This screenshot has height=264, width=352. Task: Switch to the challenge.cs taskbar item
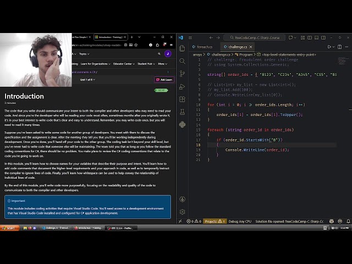click(x=56, y=228)
